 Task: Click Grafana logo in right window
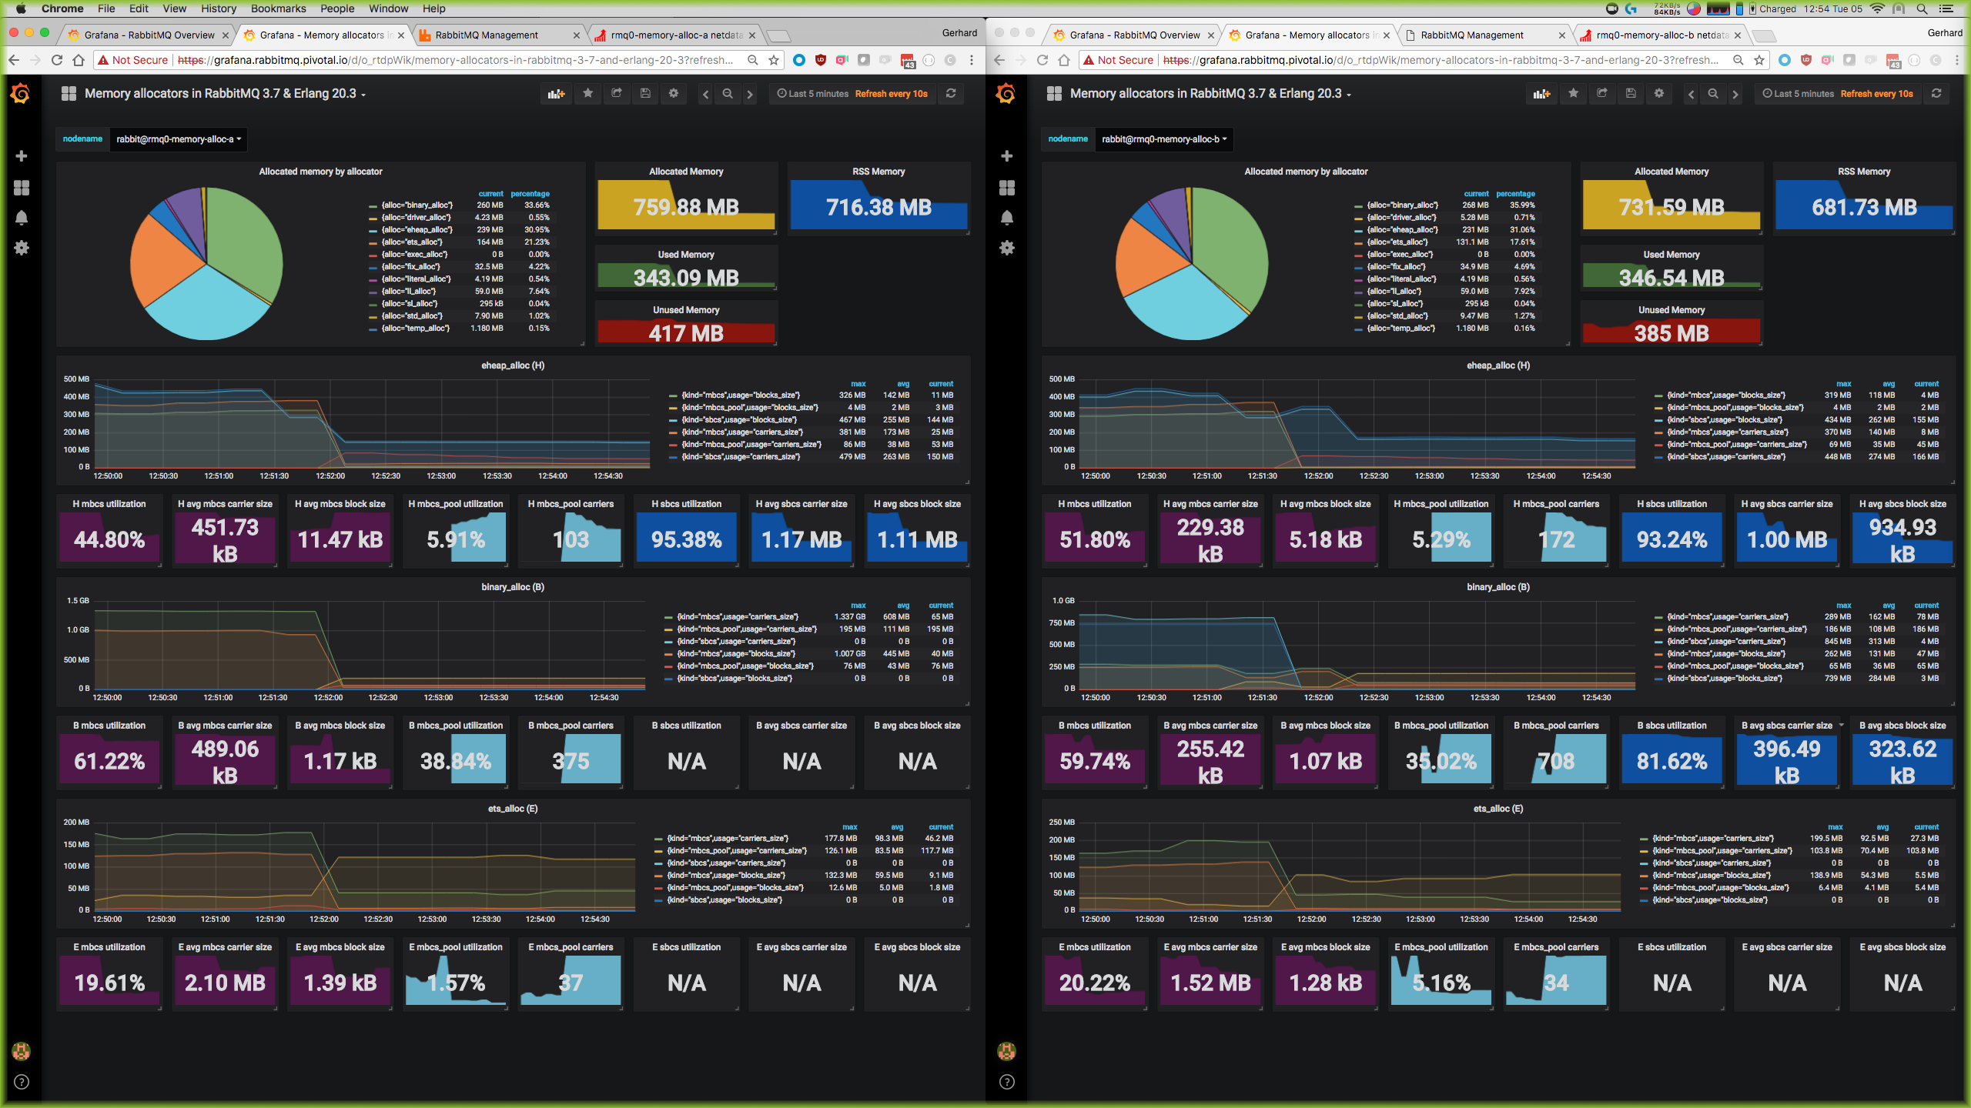click(1006, 94)
